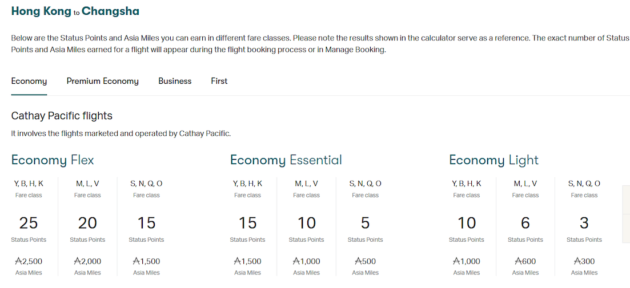This screenshot has width=630, height=288.
Task: Click the Asia Miles symbol beside 600
Action: (x=518, y=261)
